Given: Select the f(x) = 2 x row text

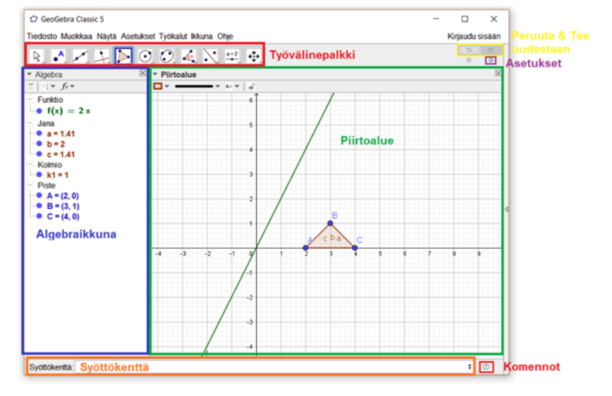Looking at the screenshot, I should pyautogui.click(x=68, y=111).
